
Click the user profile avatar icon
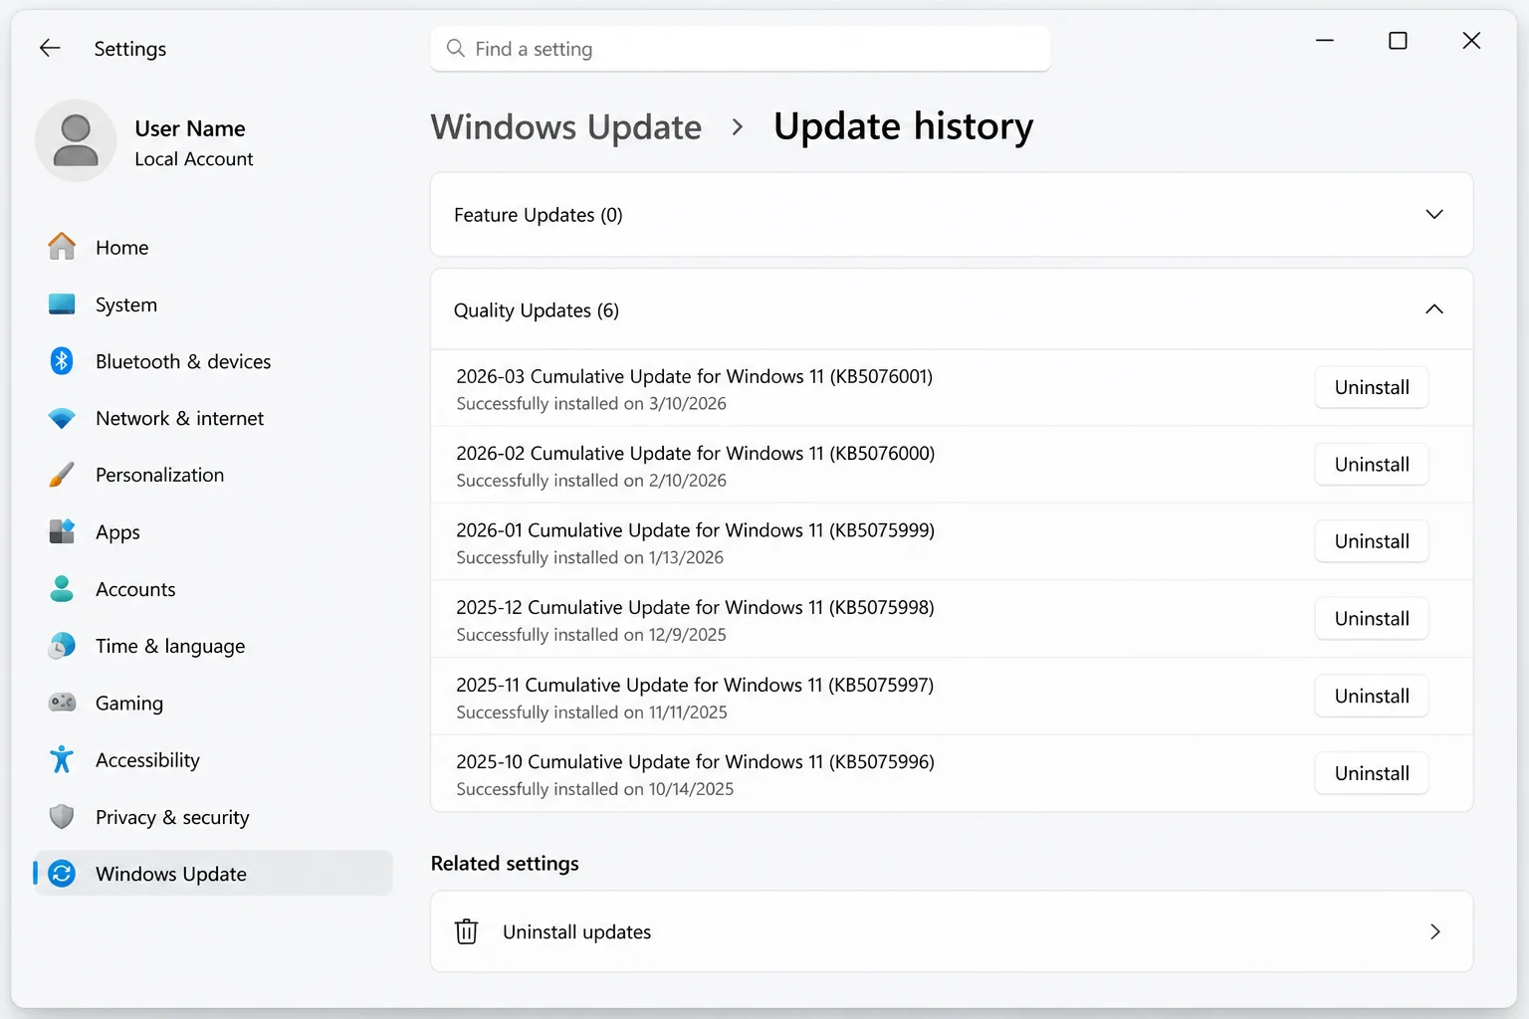click(76, 140)
